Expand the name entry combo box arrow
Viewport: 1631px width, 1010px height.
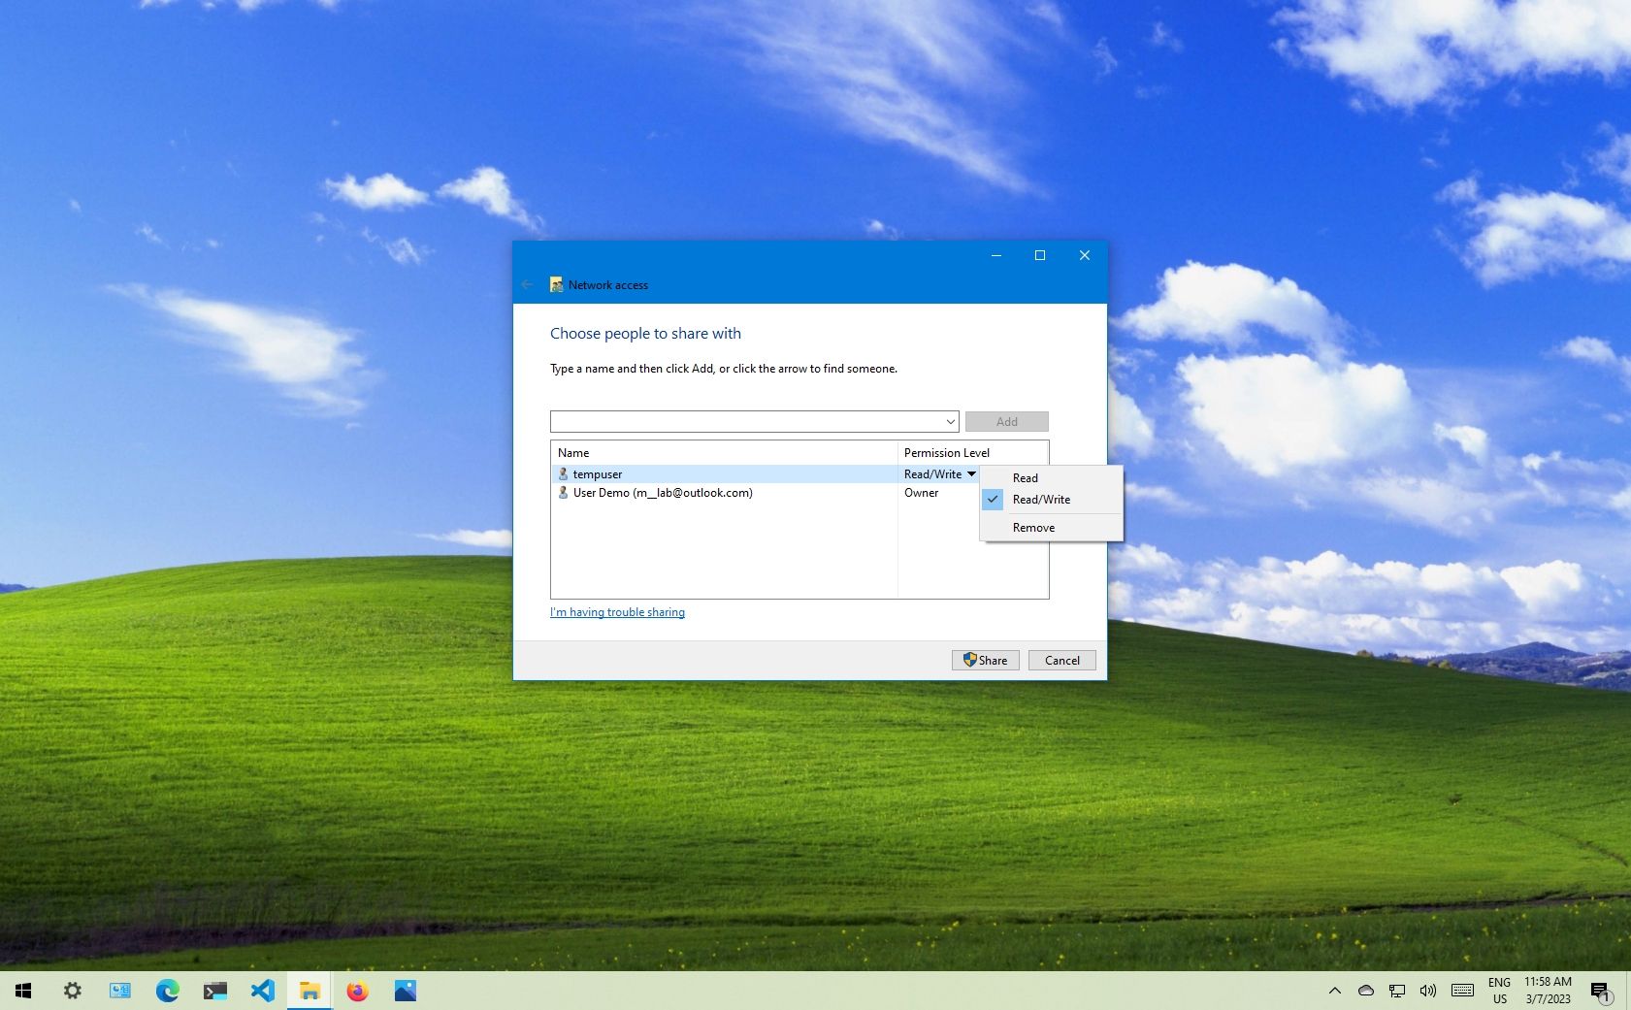(948, 421)
